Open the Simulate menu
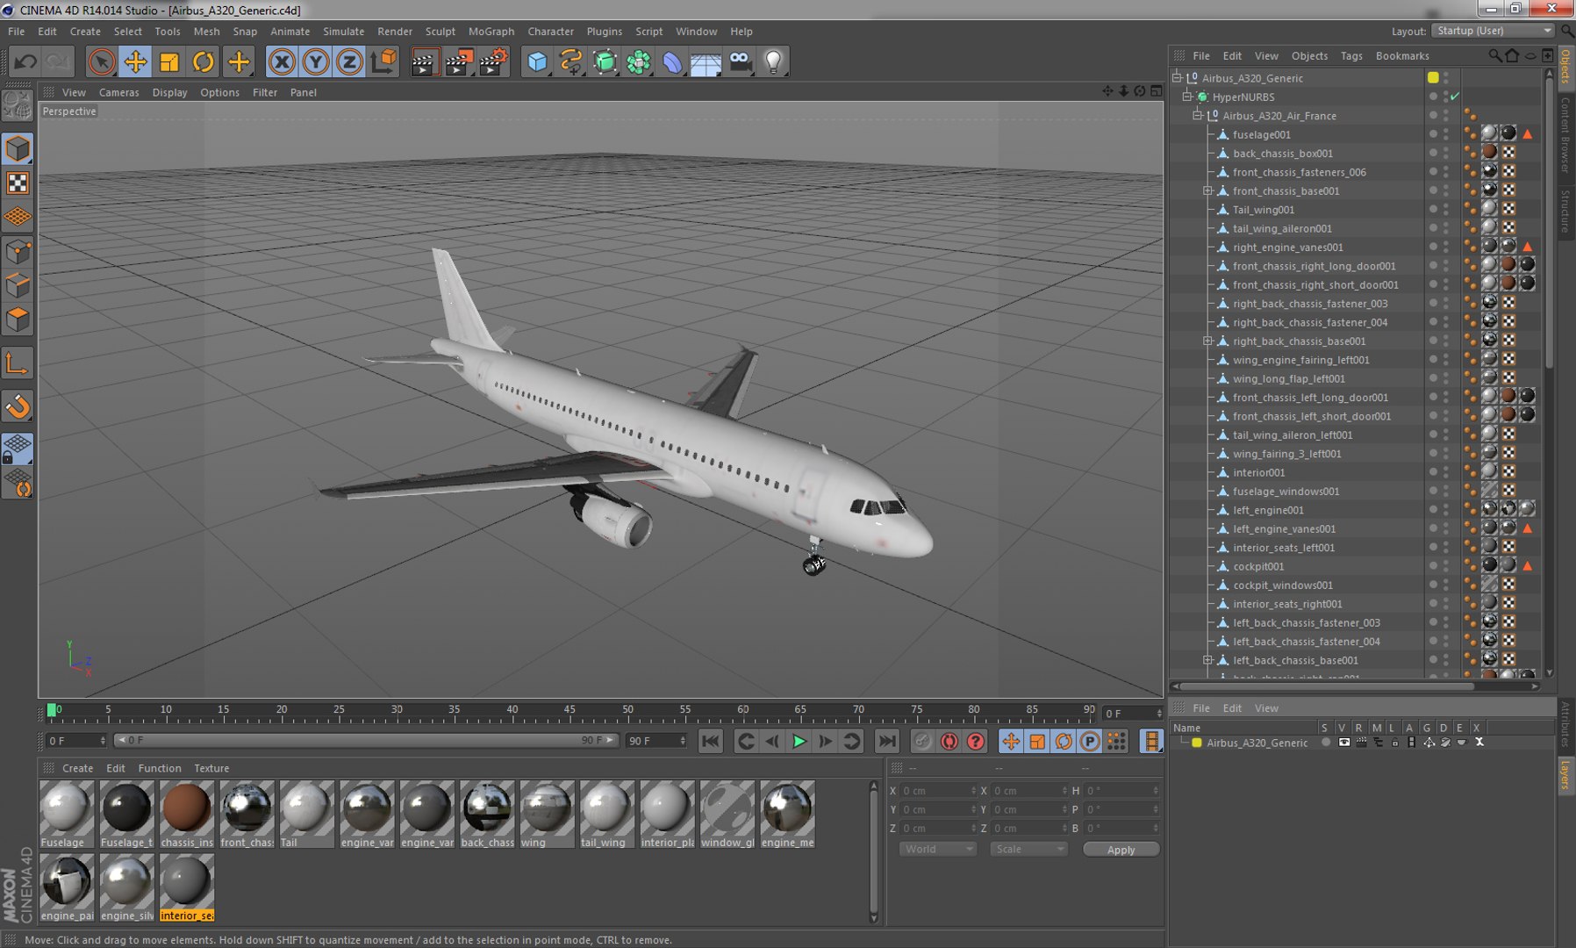The width and height of the screenshot is (1576, 948). tap(343, 31)
